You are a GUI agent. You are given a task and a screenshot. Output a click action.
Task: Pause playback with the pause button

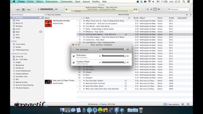pos(23,9)
